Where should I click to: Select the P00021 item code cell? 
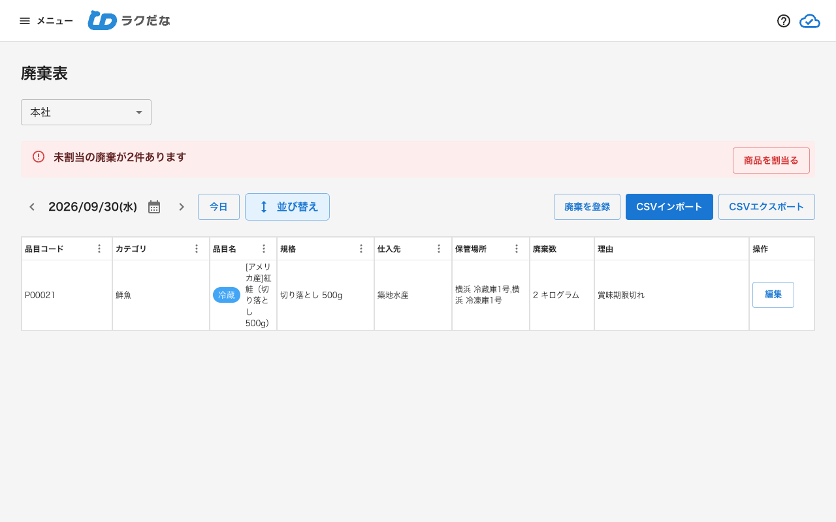pyautogui.click(x=67, y=295)
